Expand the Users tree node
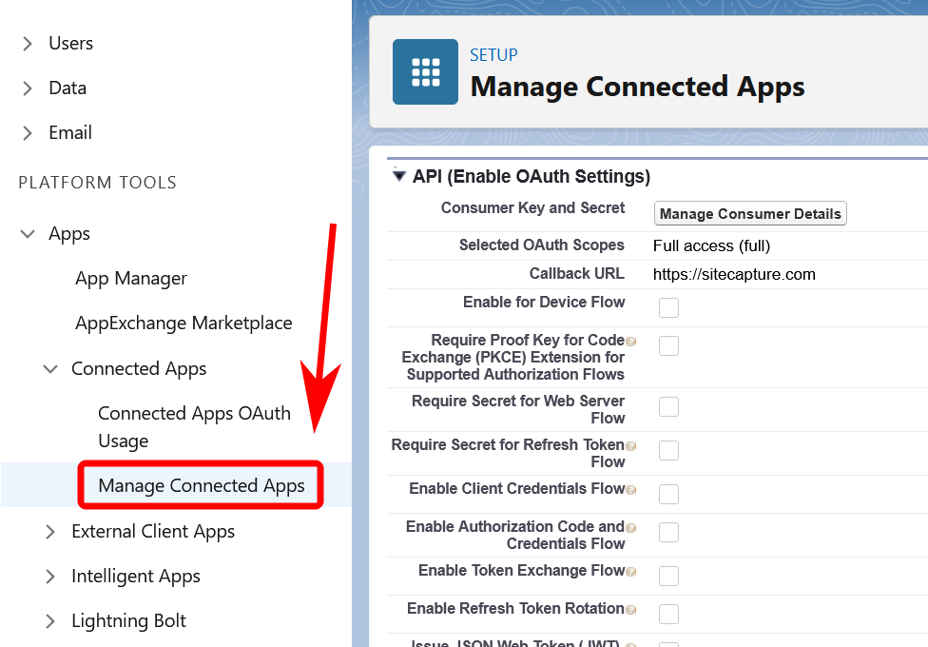The height and width of the screenshot is (647, 928). click(28, 43)
